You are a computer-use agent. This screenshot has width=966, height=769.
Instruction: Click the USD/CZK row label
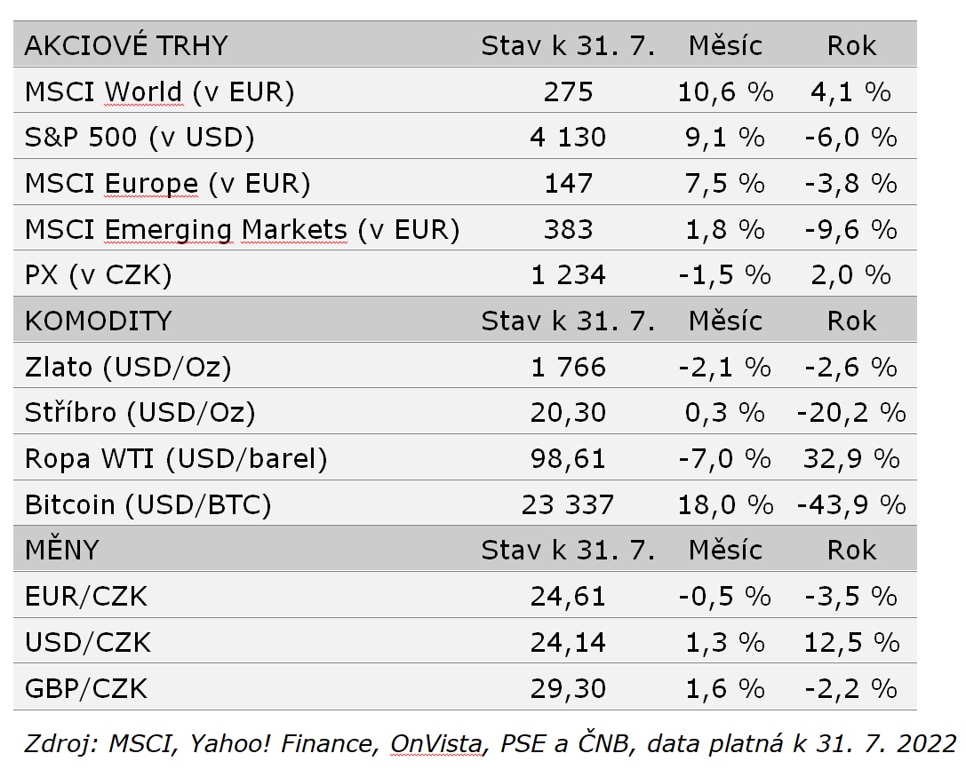click(x=88, y=643)
